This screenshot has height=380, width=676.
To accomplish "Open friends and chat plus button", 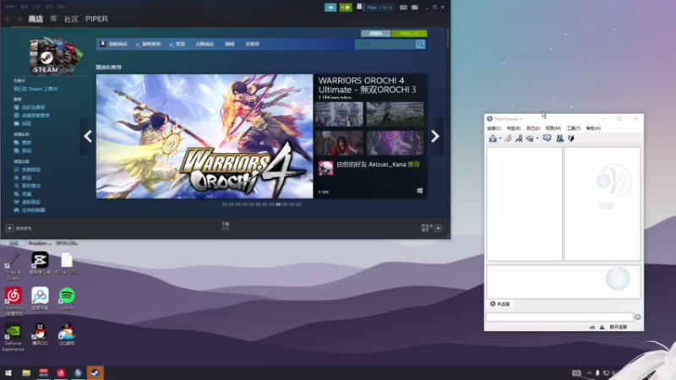I will [438, 228].
